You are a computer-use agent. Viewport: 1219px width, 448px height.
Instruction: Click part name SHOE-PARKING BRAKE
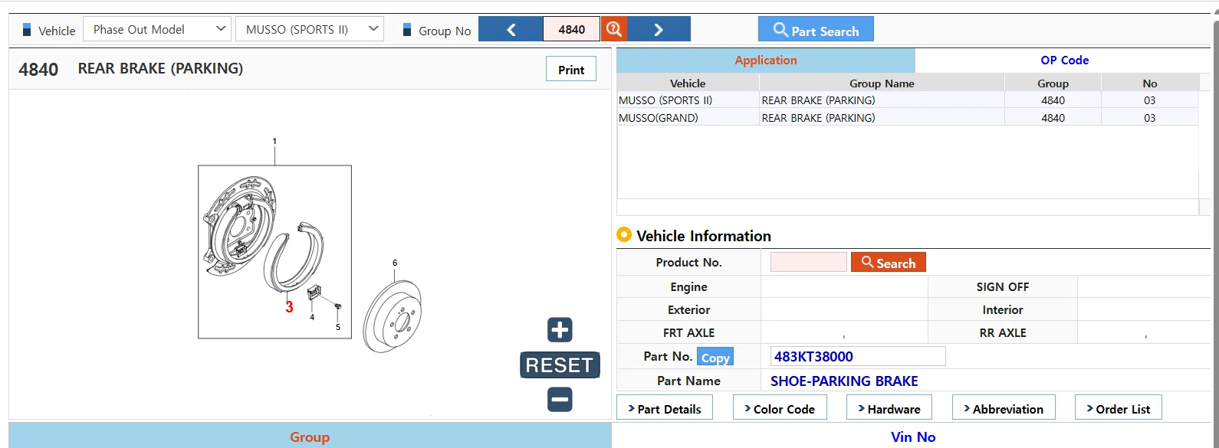844,381
